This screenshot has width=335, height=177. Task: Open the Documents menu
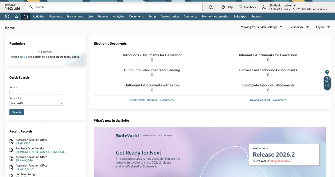[137, 16]
